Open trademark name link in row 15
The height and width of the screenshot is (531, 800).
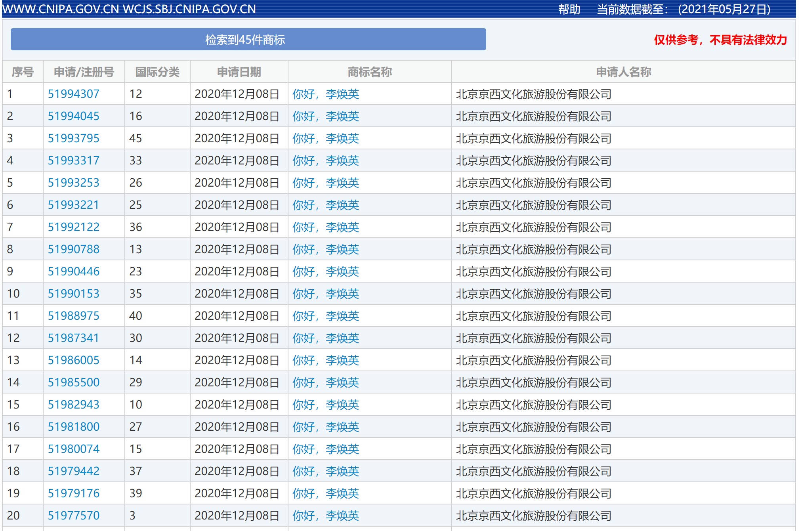325,405
